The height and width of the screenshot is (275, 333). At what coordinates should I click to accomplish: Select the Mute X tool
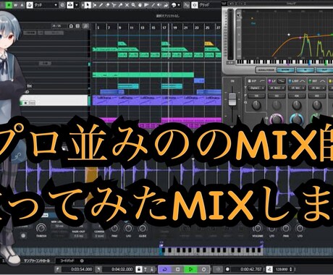click(x=127, y=5)
